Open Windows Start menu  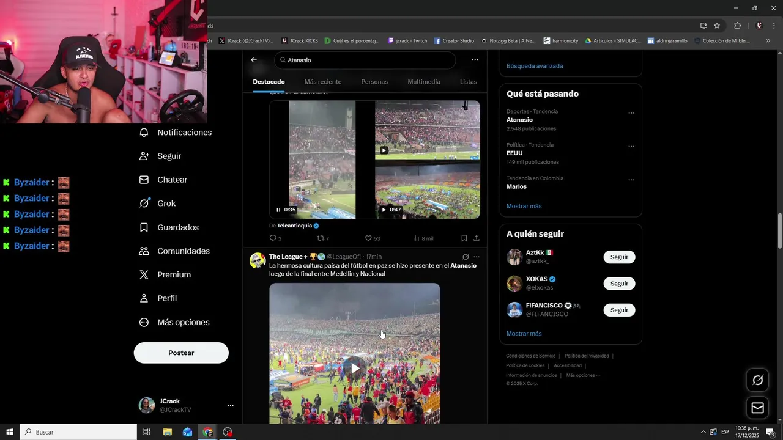tap(10, 432)
